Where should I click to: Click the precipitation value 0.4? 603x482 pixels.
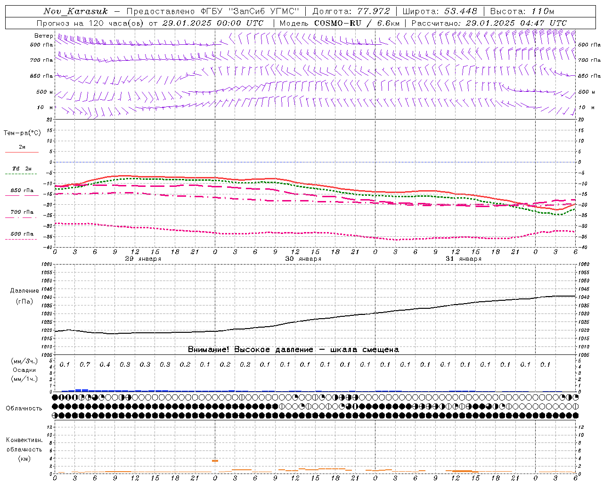click(x=105, y=365)
